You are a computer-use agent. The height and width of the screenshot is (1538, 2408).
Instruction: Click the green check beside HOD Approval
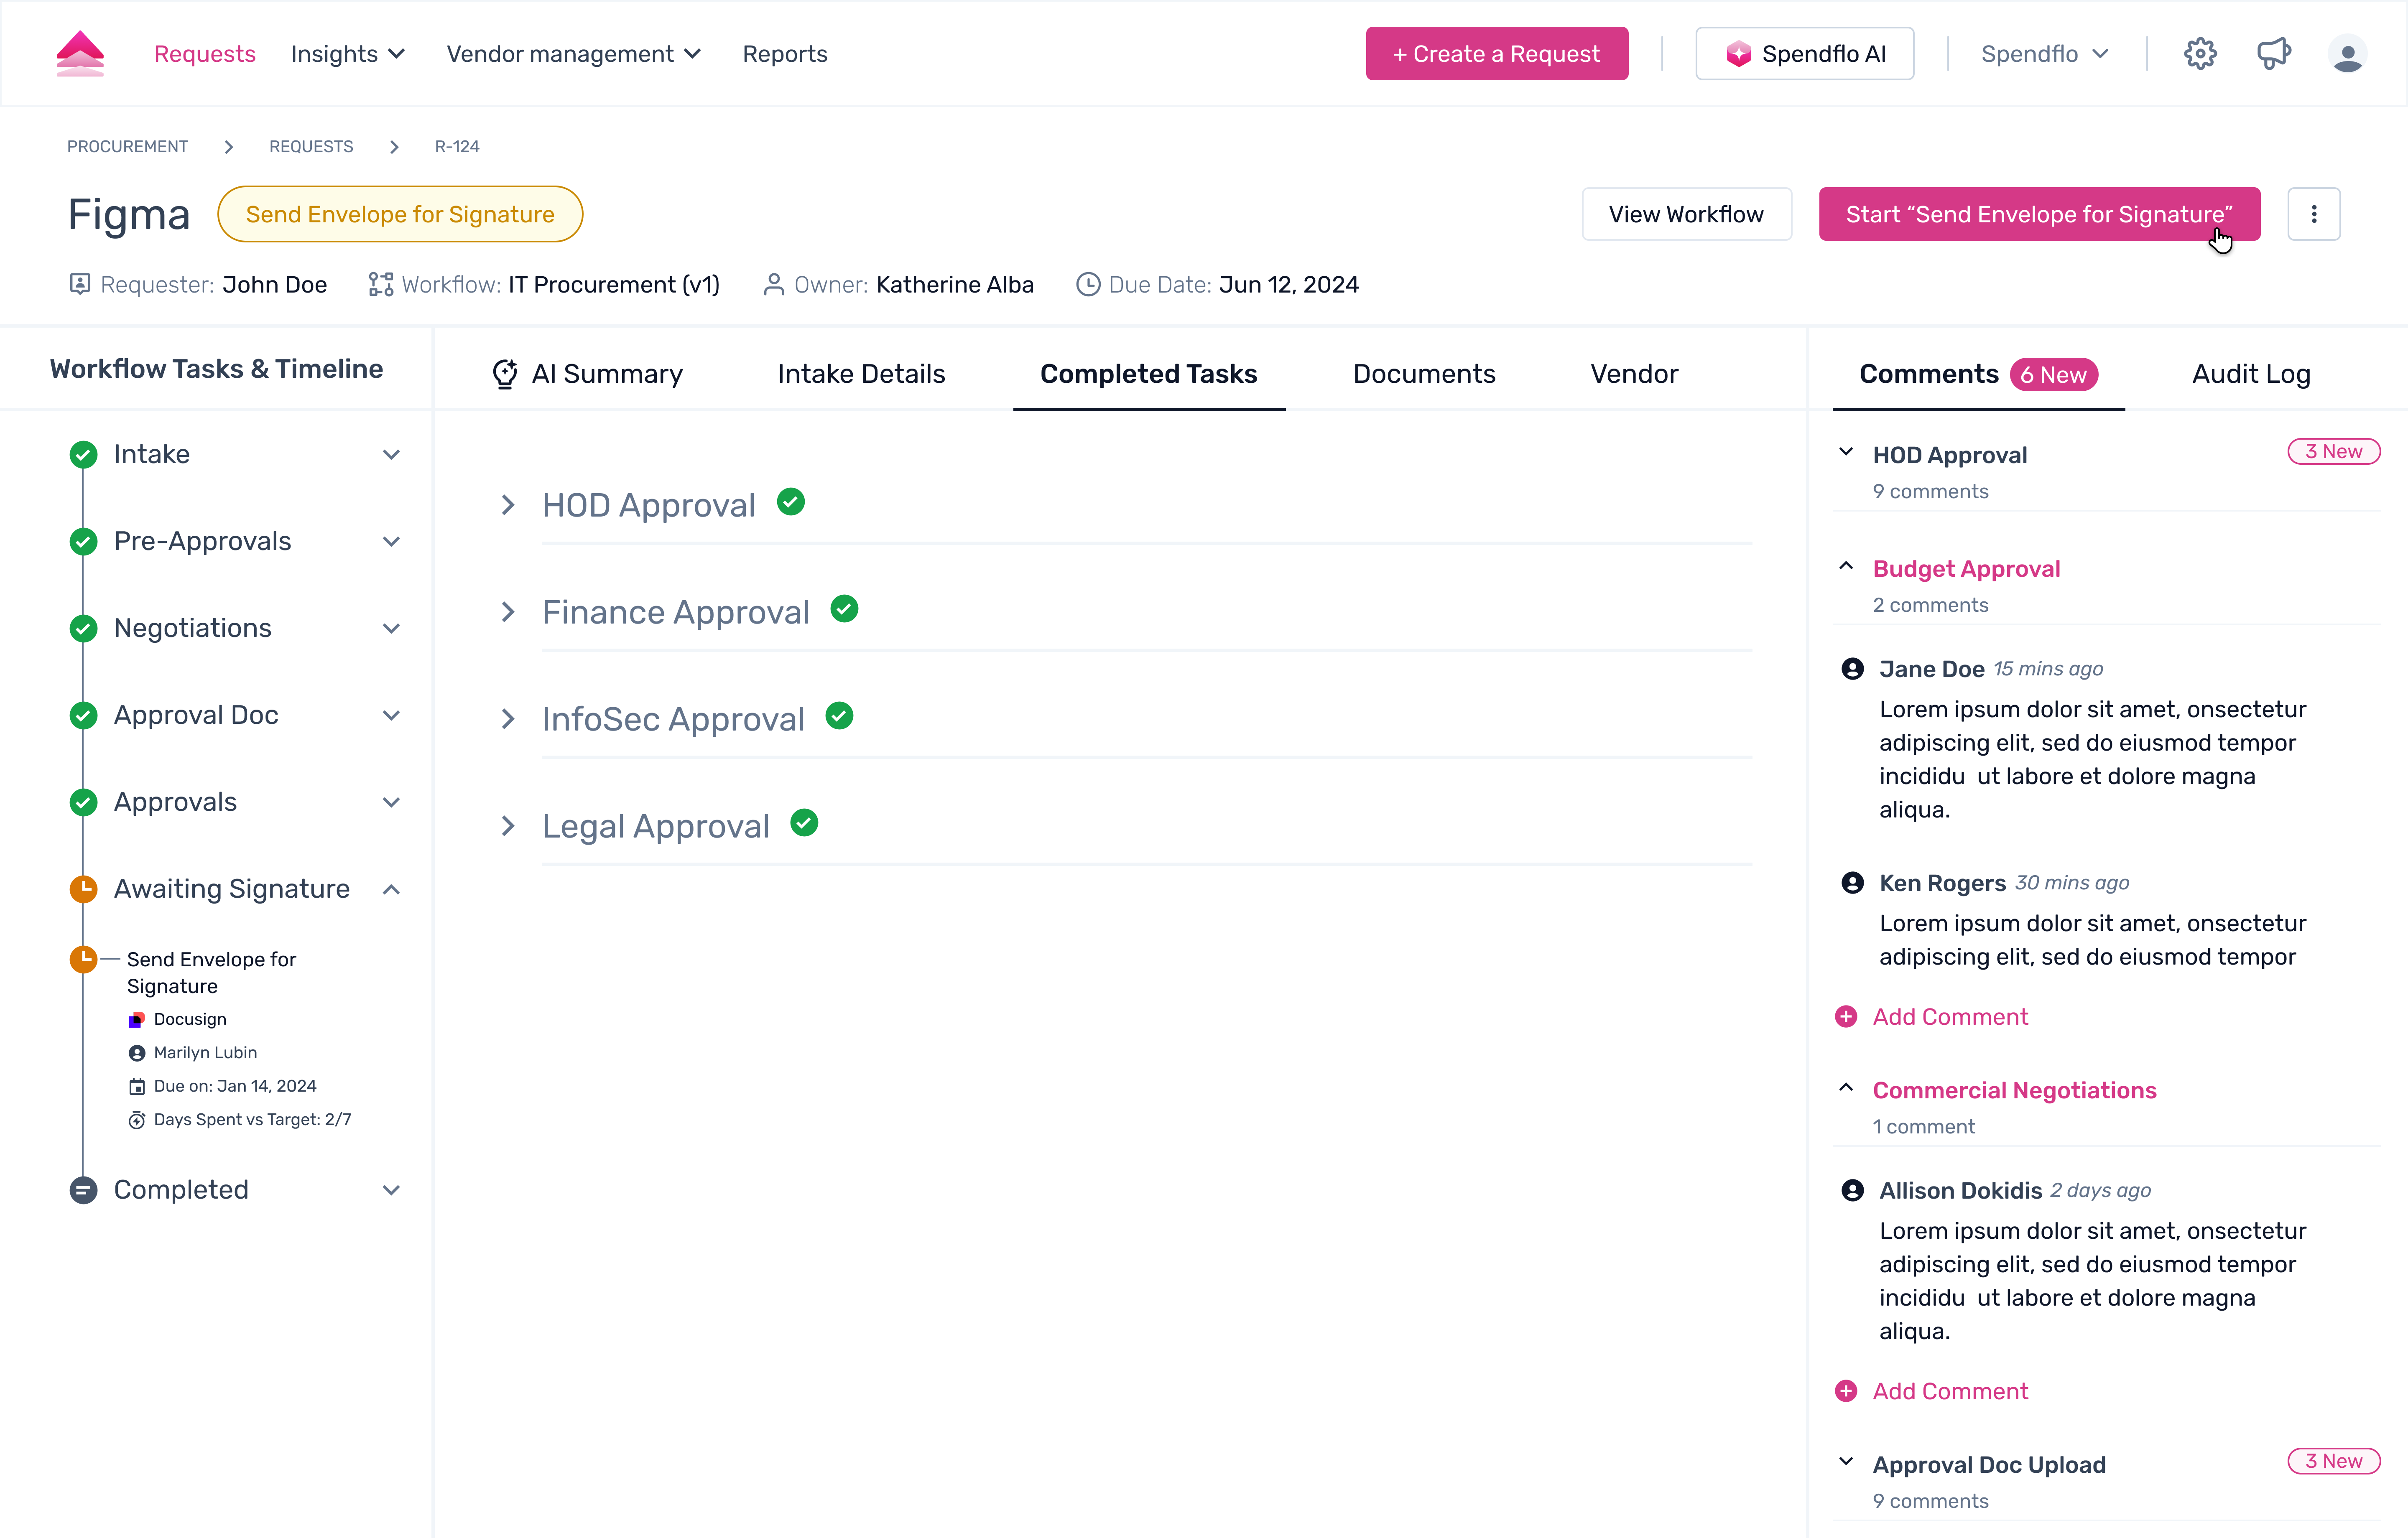tap(791, 502)
